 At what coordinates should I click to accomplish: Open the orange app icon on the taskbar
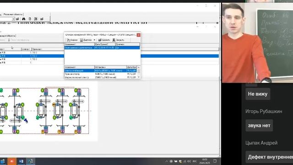click(12, 161)
